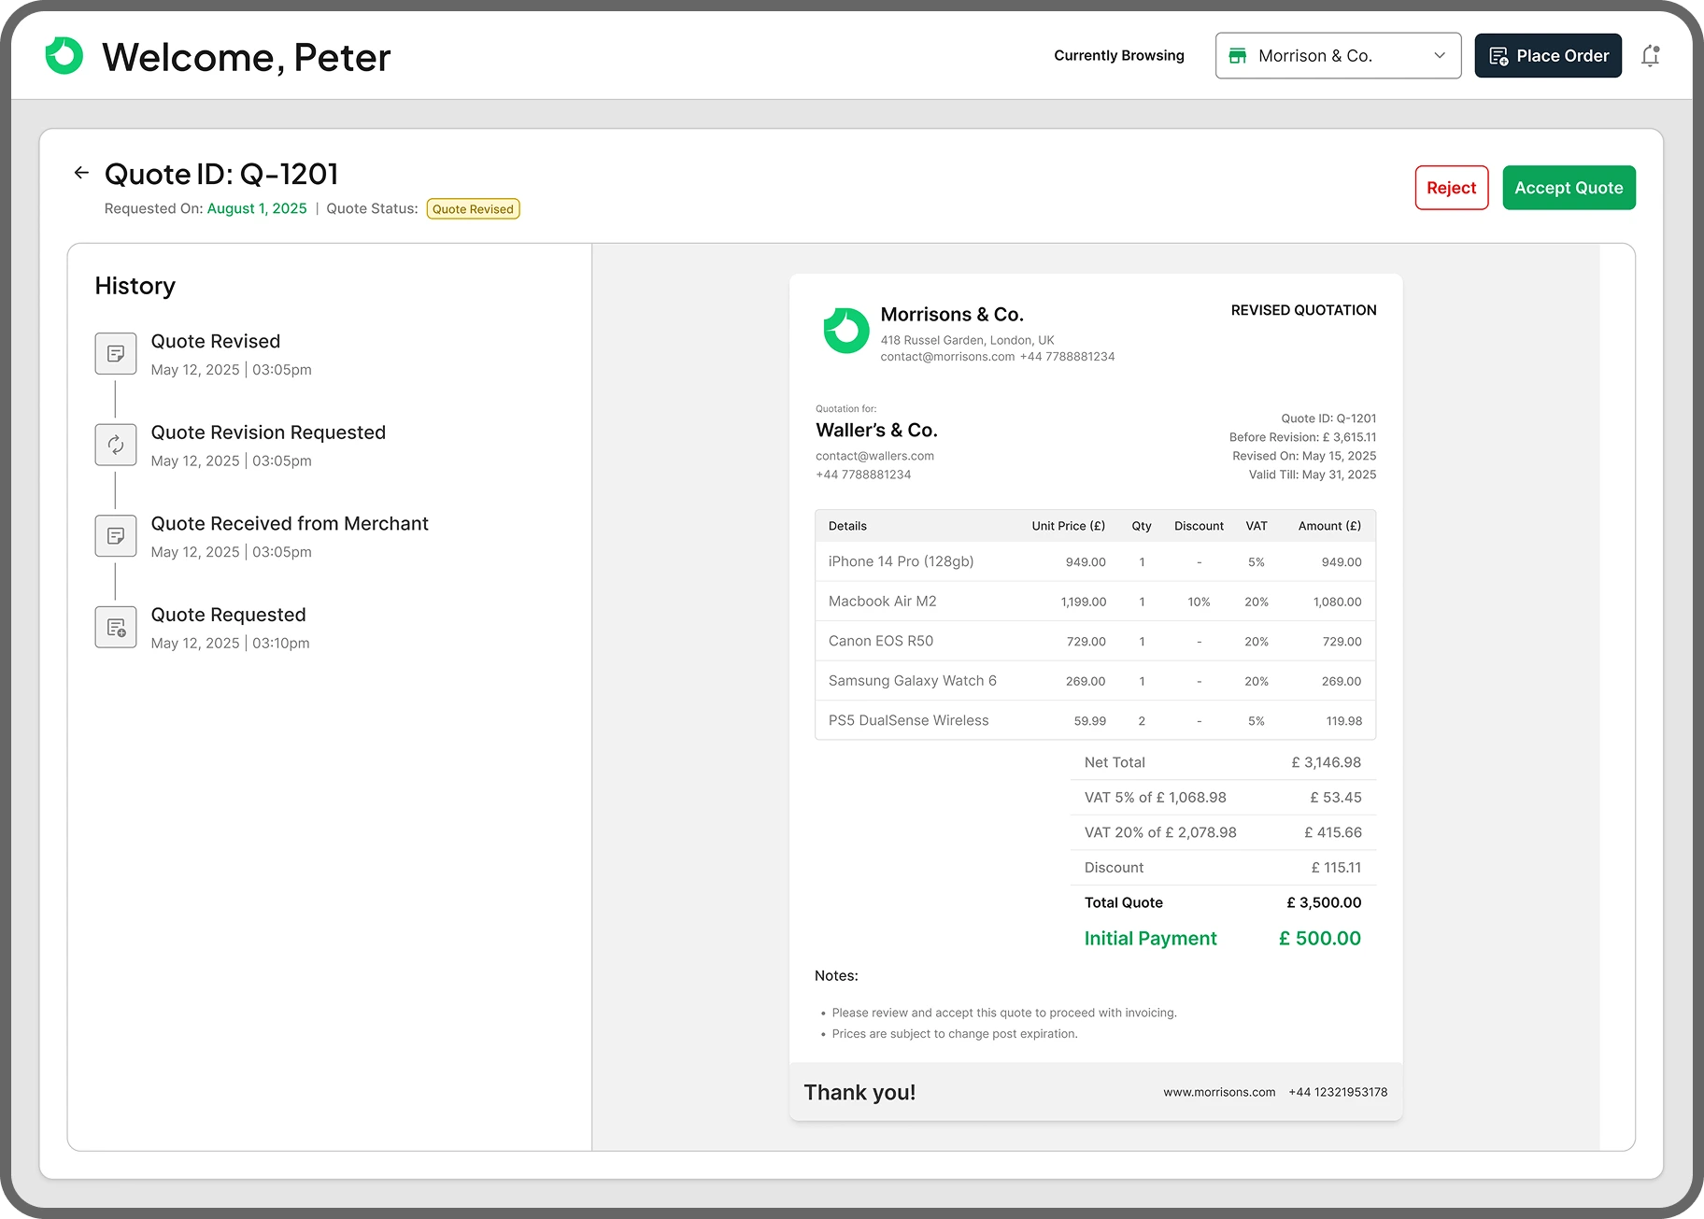Click the back arrow next to Quote ID

80,173
